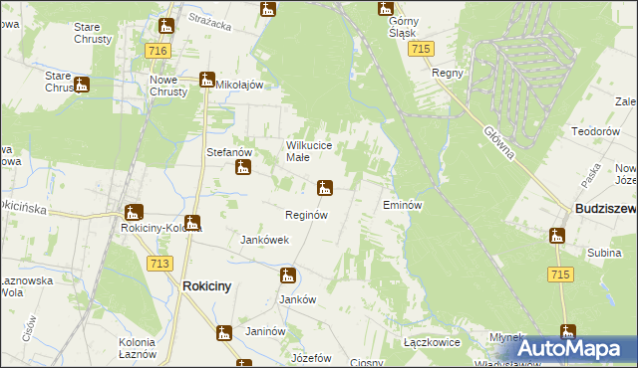
Task: Click the church icon beside Mikołajów label
Action: 207,80
